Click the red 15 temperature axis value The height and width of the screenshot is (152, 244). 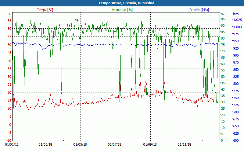point(9,101)
